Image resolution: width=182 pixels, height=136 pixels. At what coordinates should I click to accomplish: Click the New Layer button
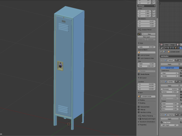click(146, 37)
